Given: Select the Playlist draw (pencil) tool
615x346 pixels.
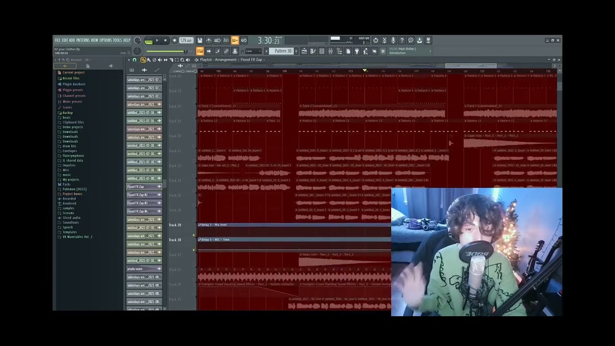Looking at the screenshot, I should [x=143, y=60].
